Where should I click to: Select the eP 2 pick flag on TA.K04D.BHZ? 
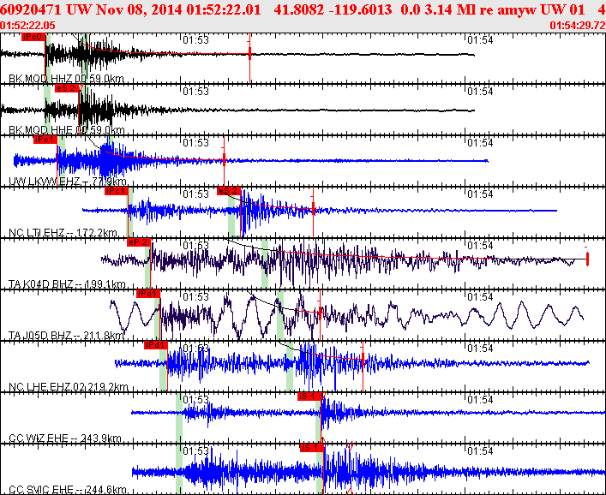pyautogui.click(x=139, y=242)
